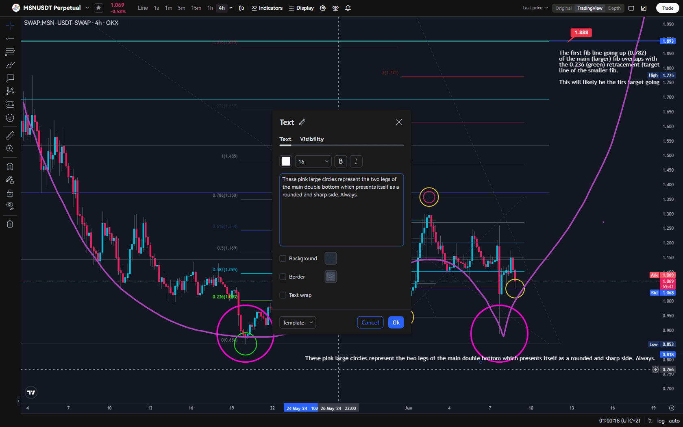This screenshot has width=683, height=427.
Task: Switch to the Depth chart view
Action: [614, 8]
